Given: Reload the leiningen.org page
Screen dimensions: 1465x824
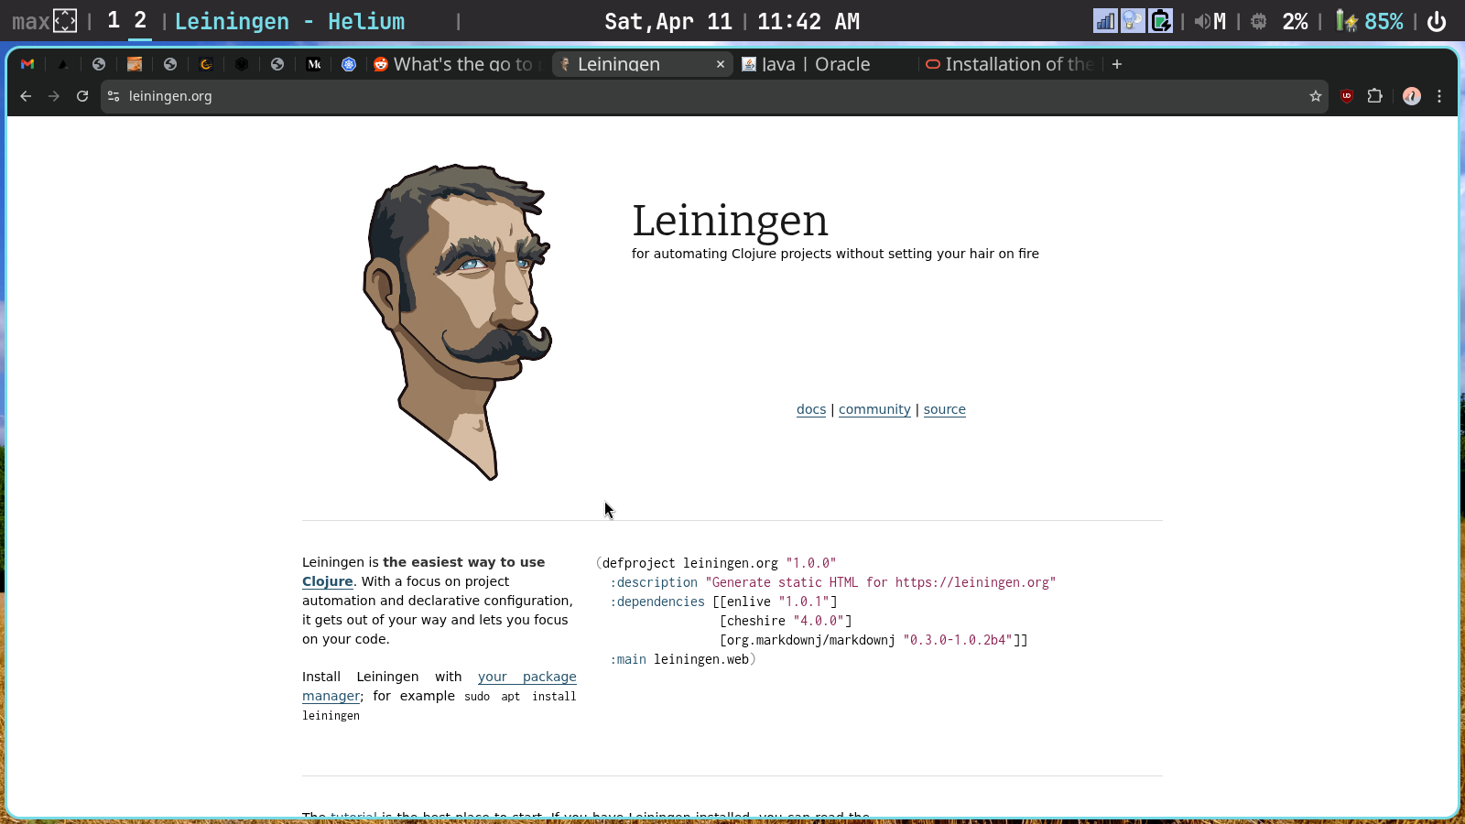Looking at the screenshot, I should coord(82,96).
